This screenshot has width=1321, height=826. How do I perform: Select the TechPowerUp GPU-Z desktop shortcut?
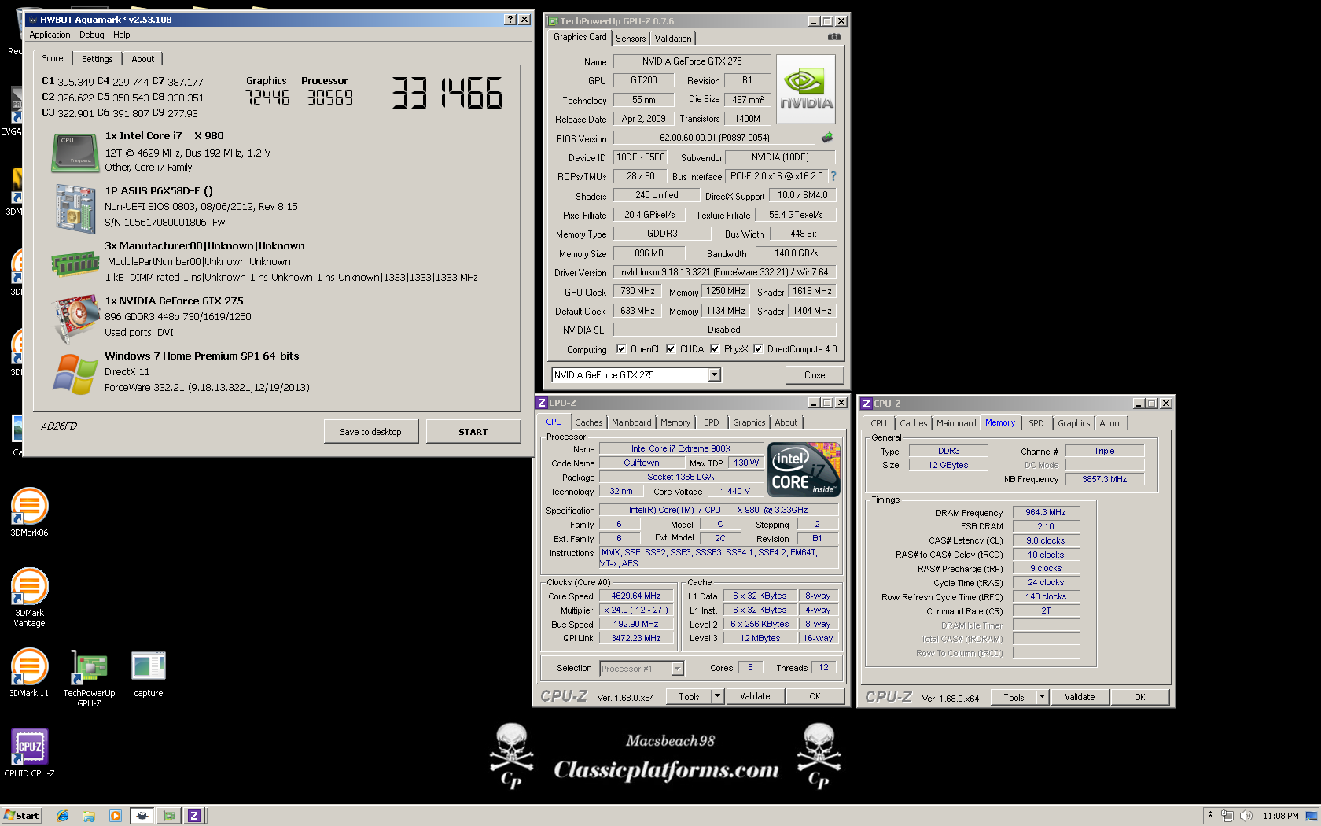coord(89,678)
